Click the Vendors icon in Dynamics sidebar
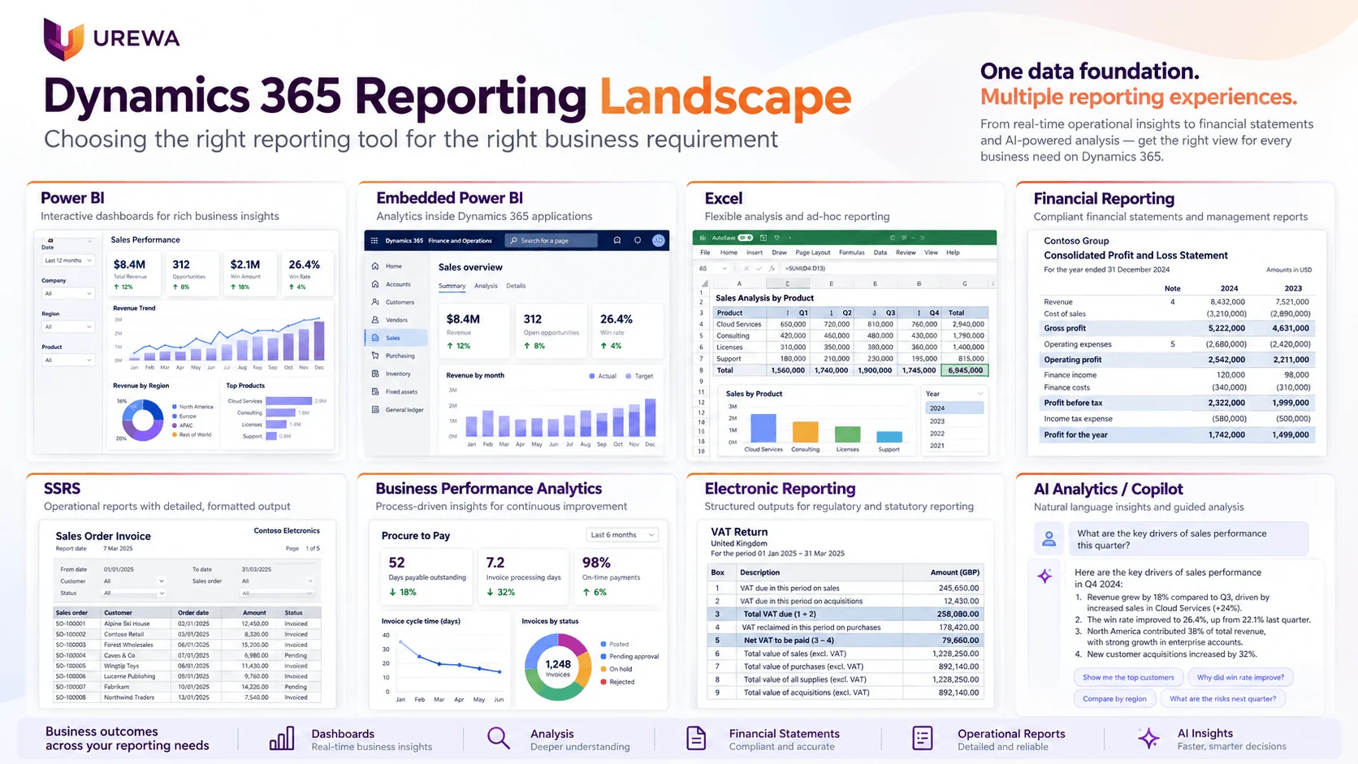This screenshot has width=1358, height=764. pos(375,320)
